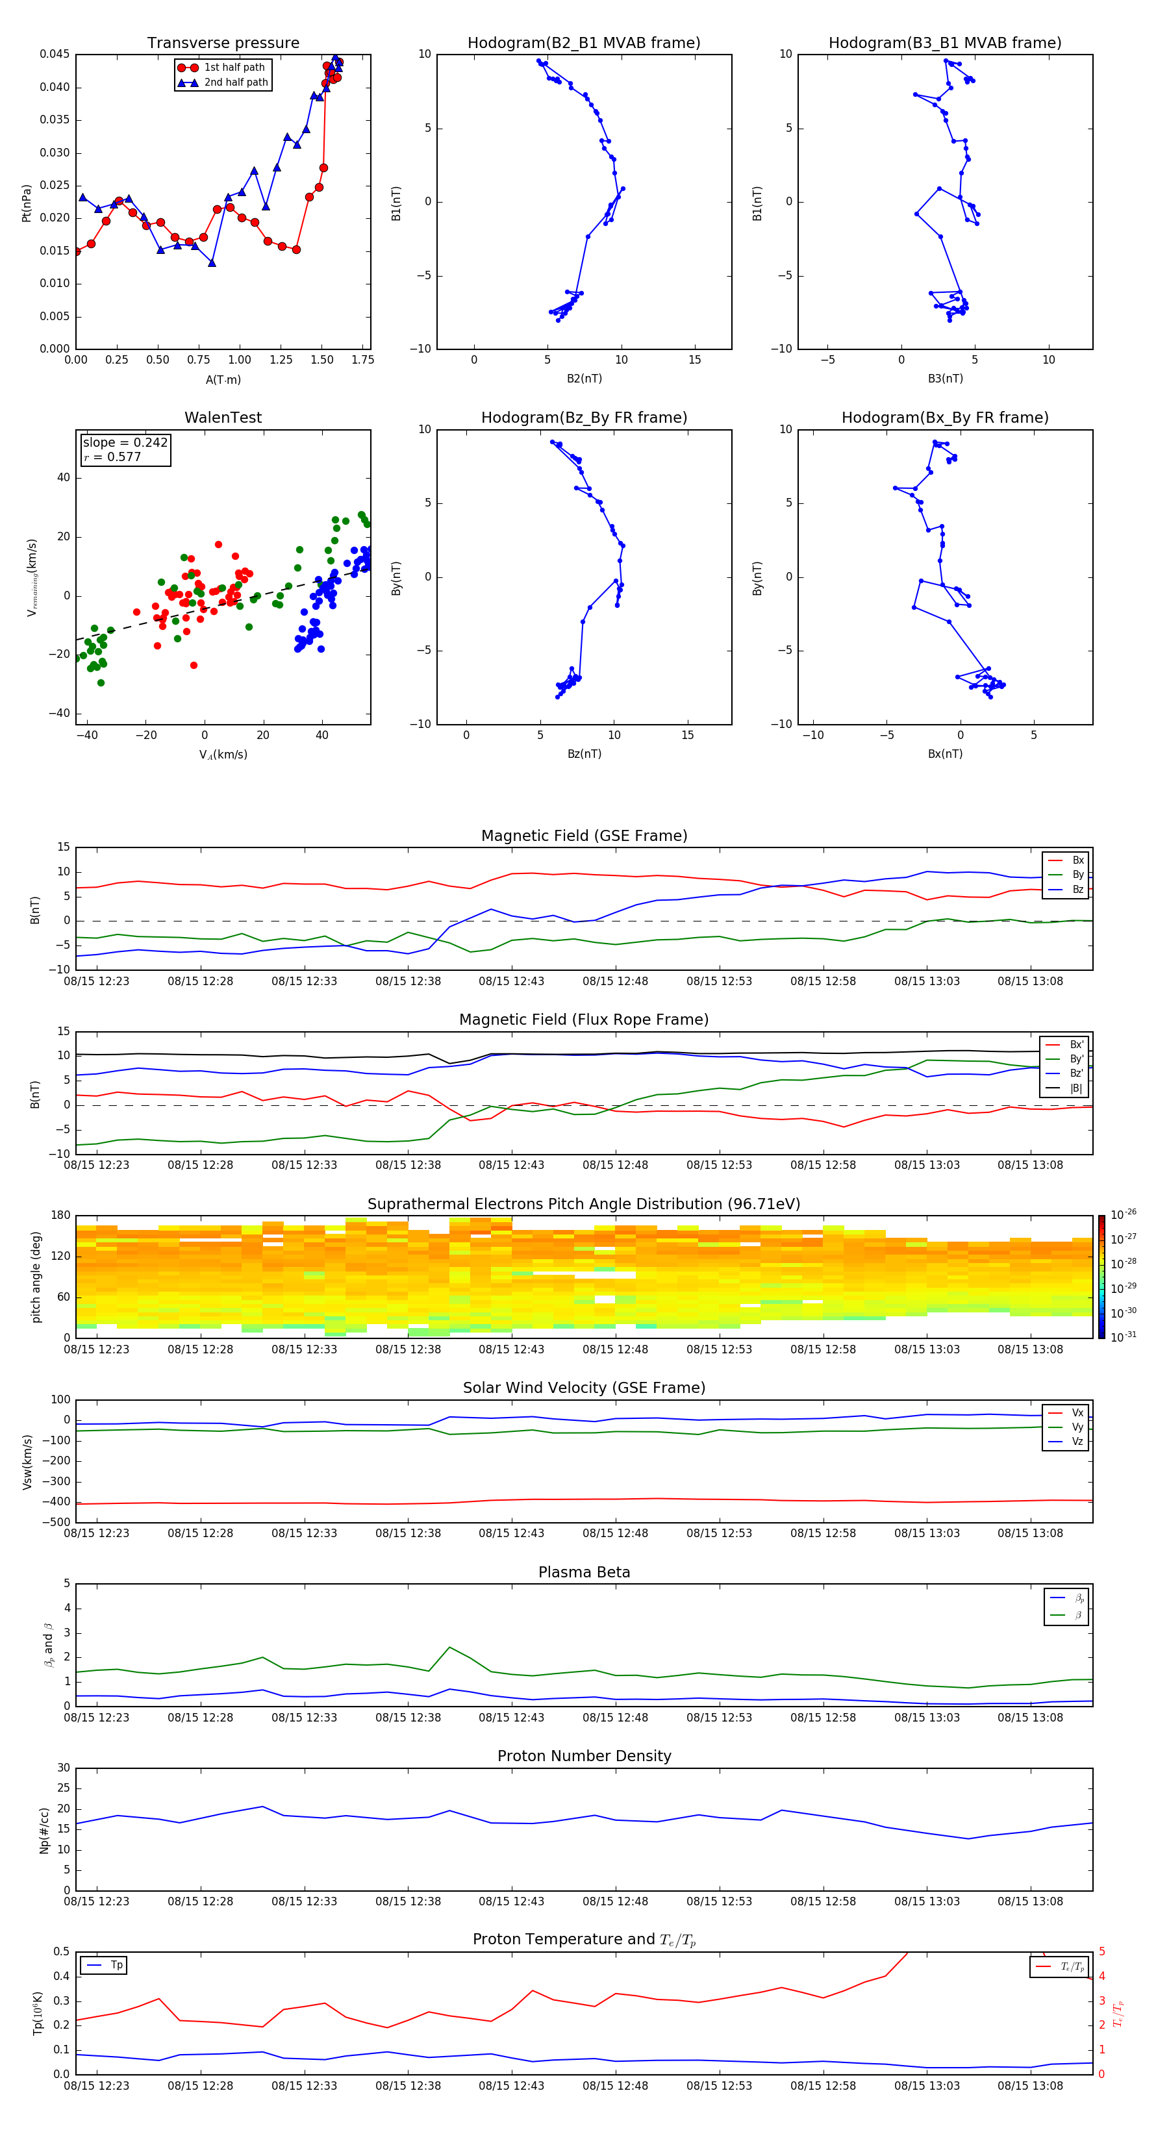Click the 'V_A(km/s)' x-axis label
This screenshot has width=1169, height=2143.
(223, 755)
